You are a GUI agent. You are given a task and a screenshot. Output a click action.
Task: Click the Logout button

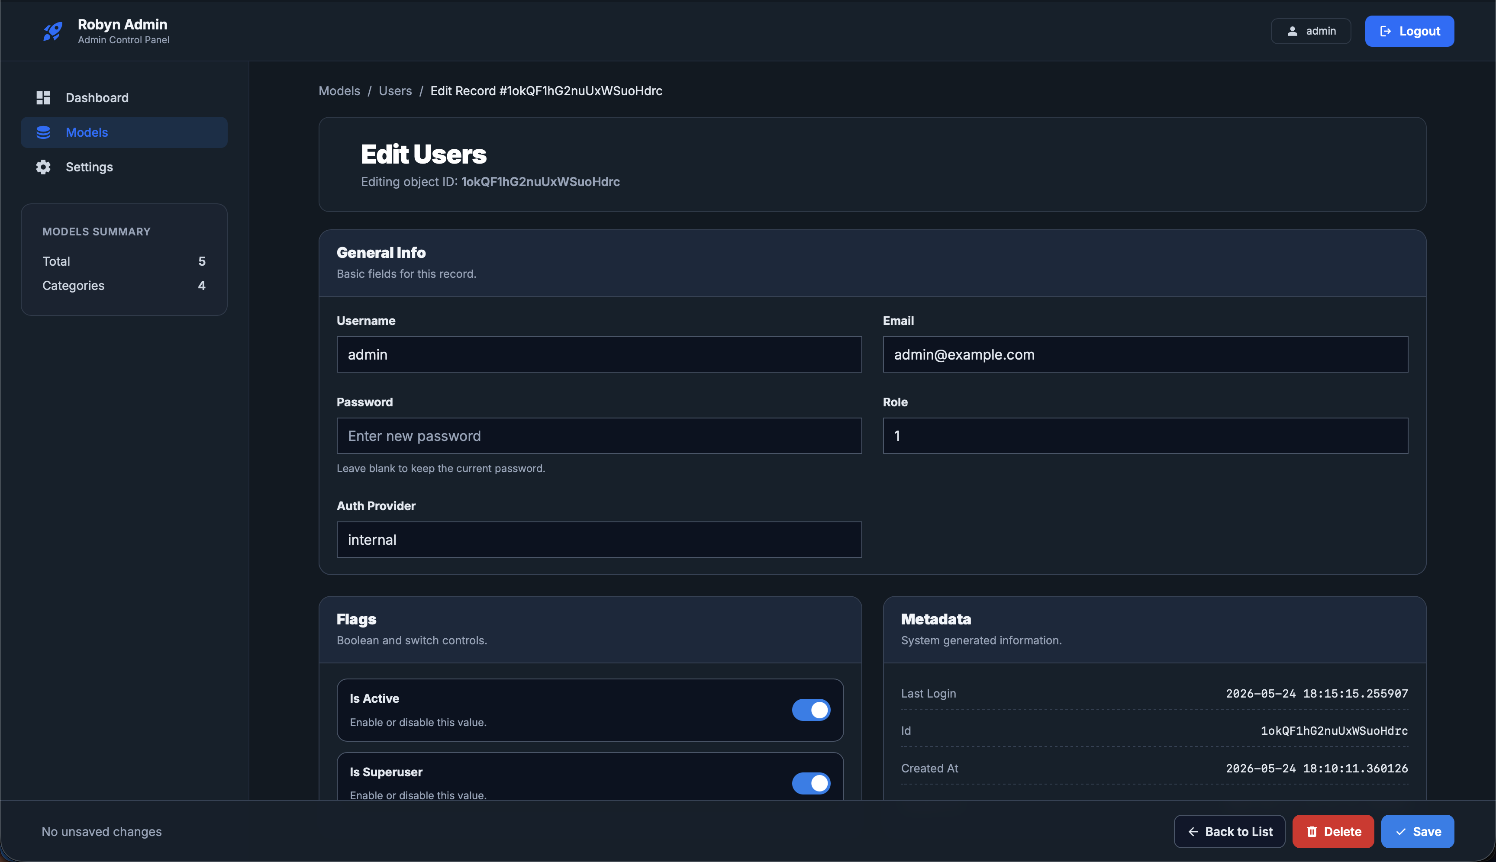1409,32
